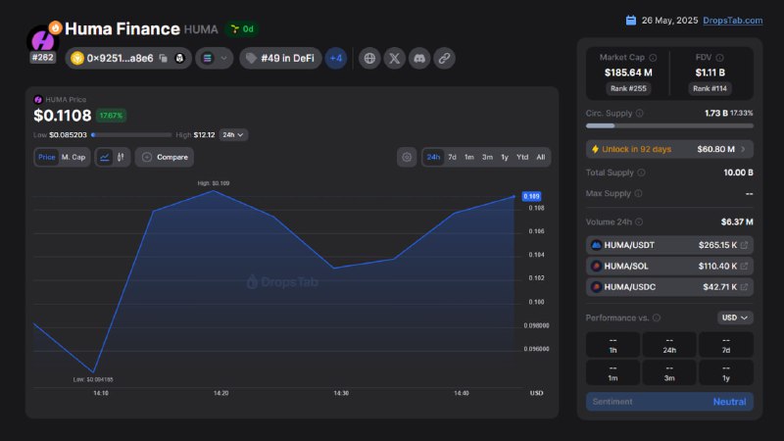
Task: Open the HUMA/SOL market row
Action: (x=669, y=266)
